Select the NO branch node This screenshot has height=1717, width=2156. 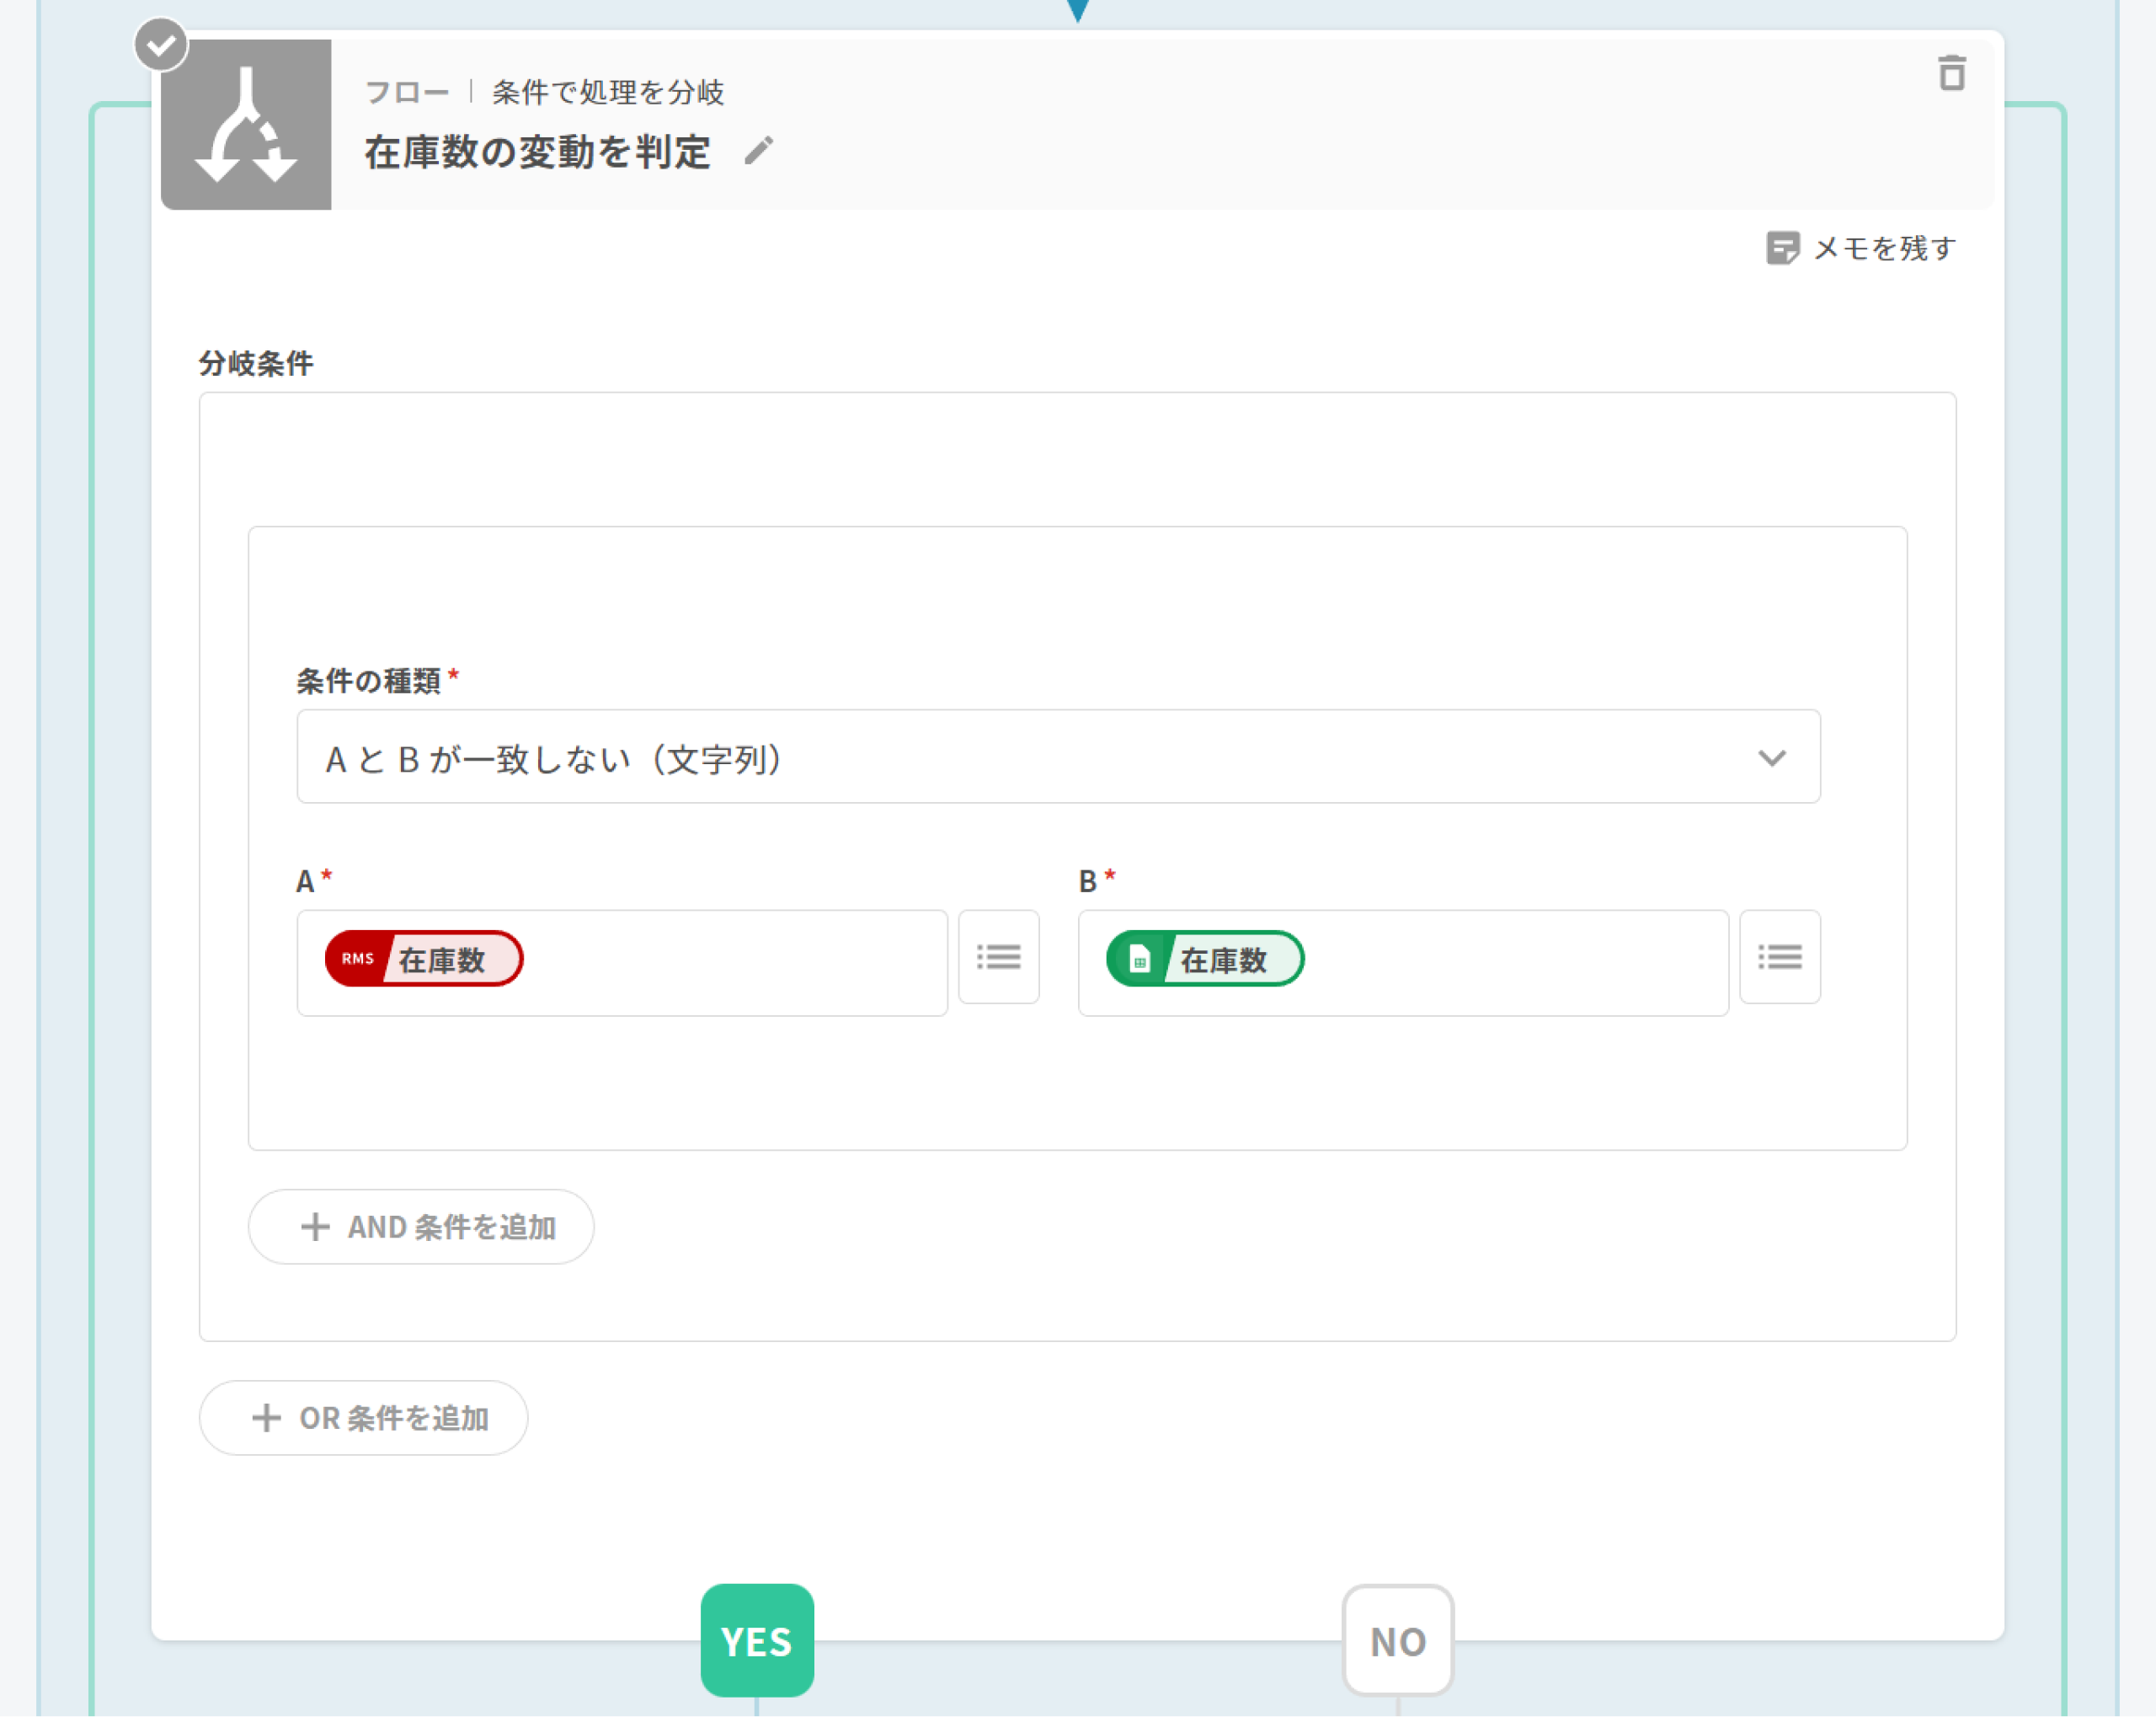[1397, 1640]
